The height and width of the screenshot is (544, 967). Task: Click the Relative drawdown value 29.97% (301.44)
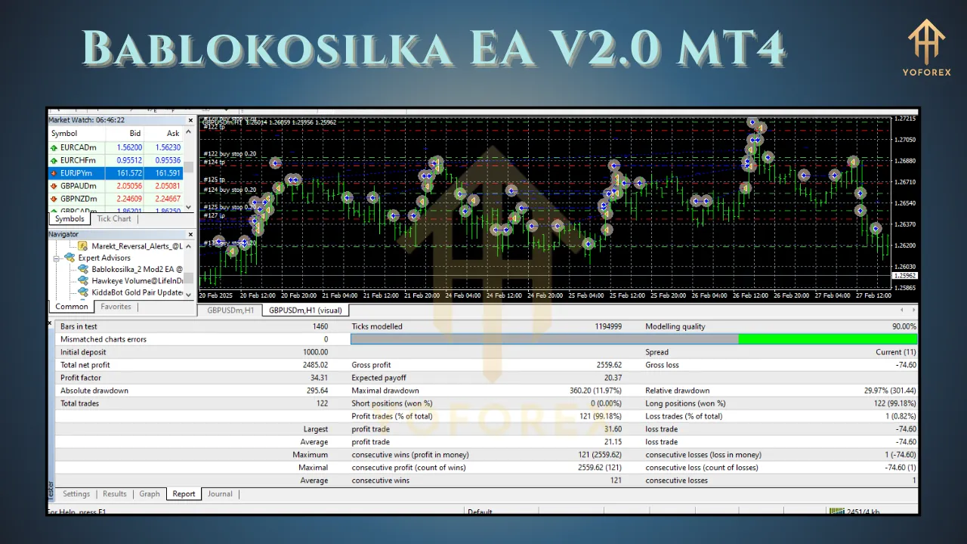coord(890,391)
